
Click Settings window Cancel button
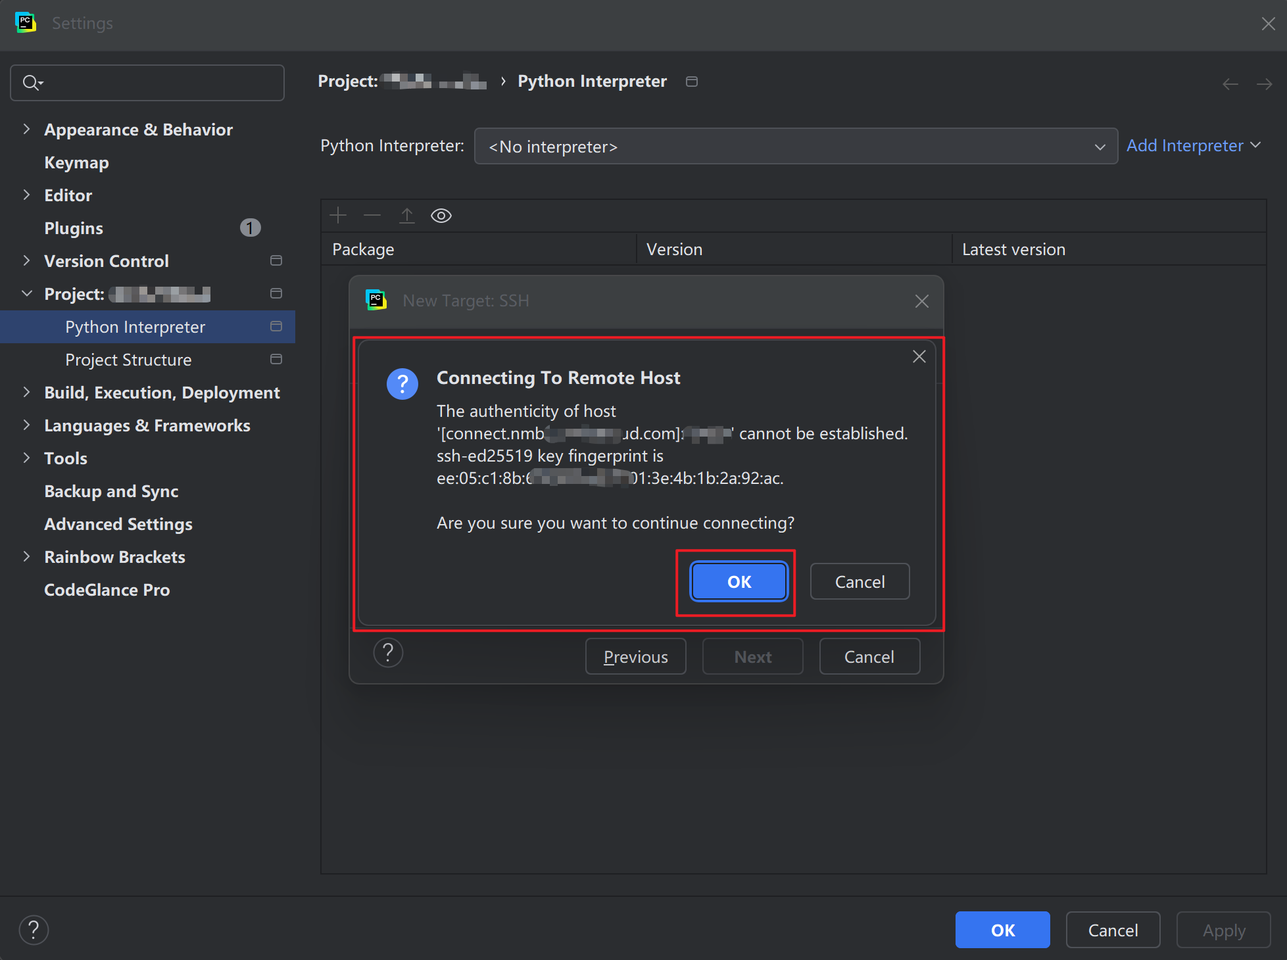click(1113, 930)
